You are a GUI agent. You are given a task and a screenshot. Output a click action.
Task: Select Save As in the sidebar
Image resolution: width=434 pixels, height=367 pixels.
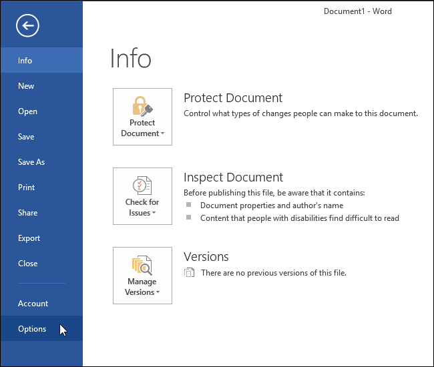point(31,162)
